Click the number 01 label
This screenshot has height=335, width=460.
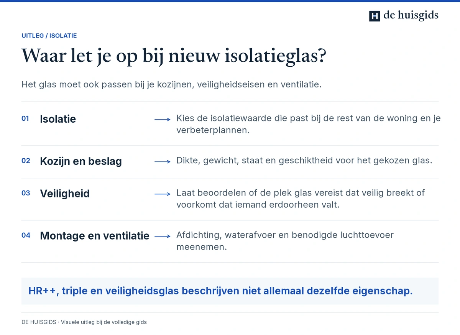click(25, 119)
